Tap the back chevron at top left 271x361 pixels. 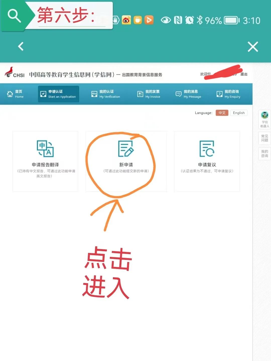click(21, 47)
